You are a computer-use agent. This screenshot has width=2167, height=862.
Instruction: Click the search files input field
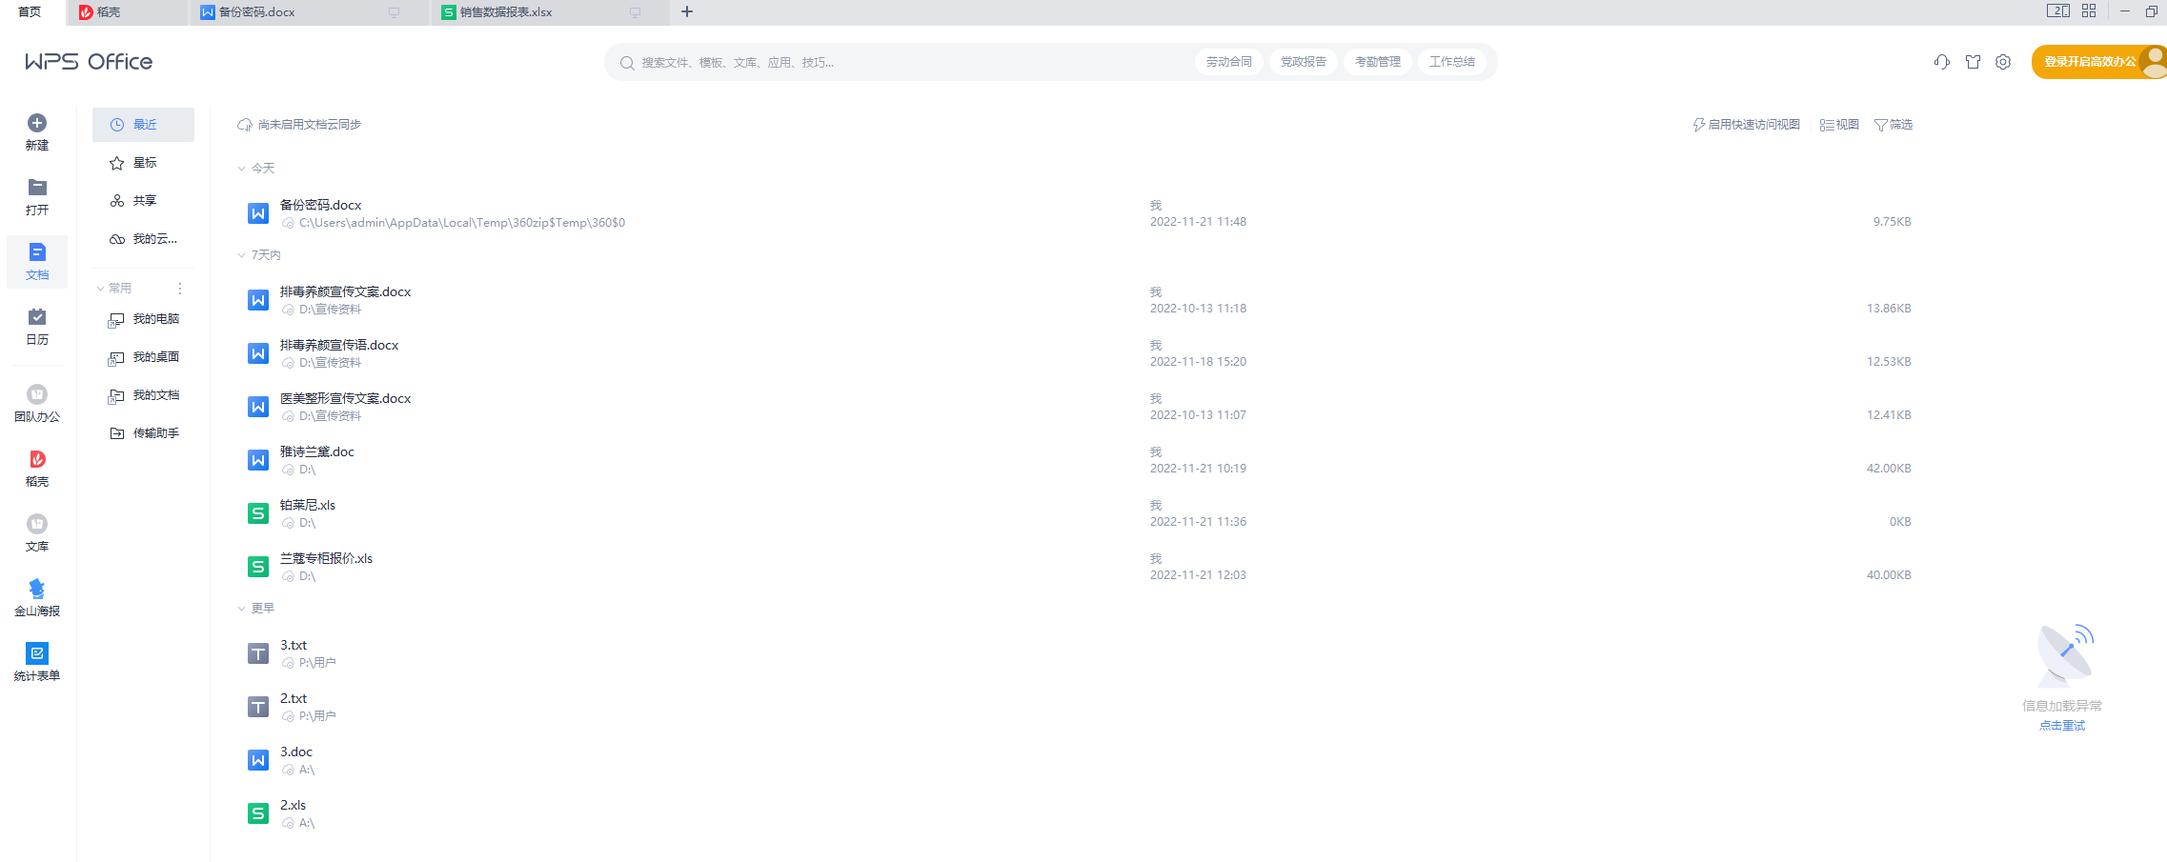905,63
